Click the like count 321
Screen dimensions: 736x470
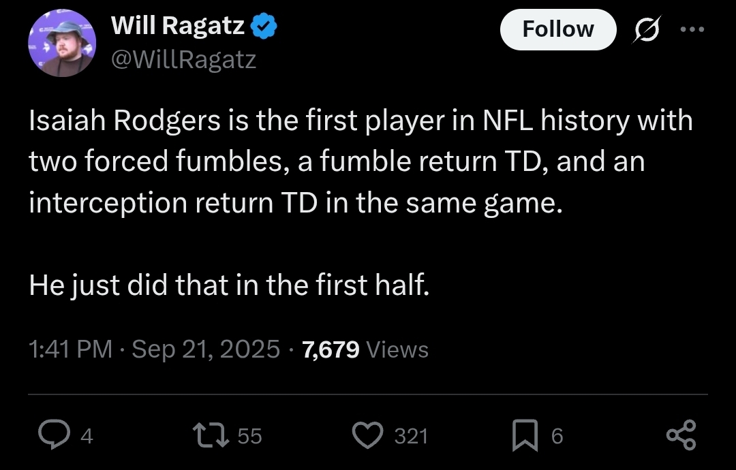tap(411, 436)
